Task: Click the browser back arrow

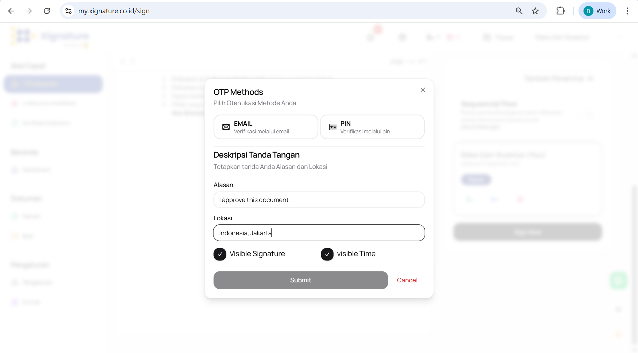Action: pyautogui.click(x=11, y=11)
